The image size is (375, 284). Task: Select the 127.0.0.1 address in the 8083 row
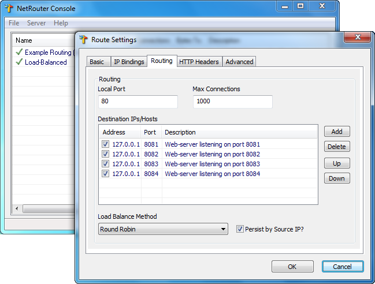click(126, 164)
